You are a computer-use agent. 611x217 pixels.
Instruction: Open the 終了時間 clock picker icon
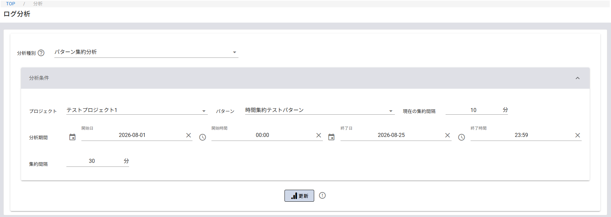click(461, 137)
